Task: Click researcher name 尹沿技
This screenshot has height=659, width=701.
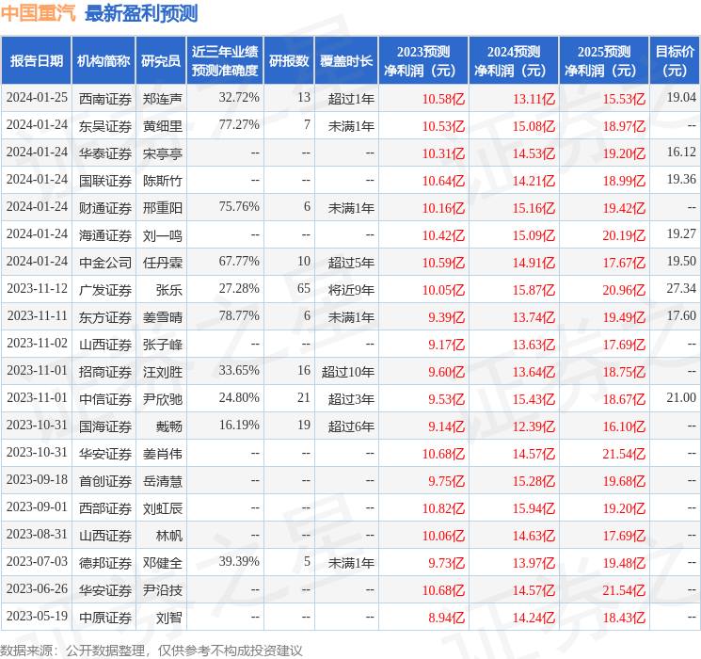Action: tap(162, 590)
